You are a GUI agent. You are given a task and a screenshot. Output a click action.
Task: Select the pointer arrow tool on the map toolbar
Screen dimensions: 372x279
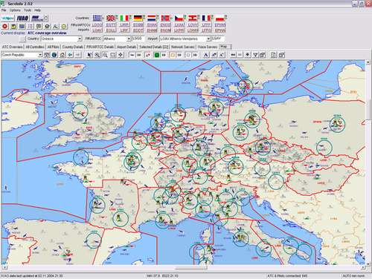[89, 55]
